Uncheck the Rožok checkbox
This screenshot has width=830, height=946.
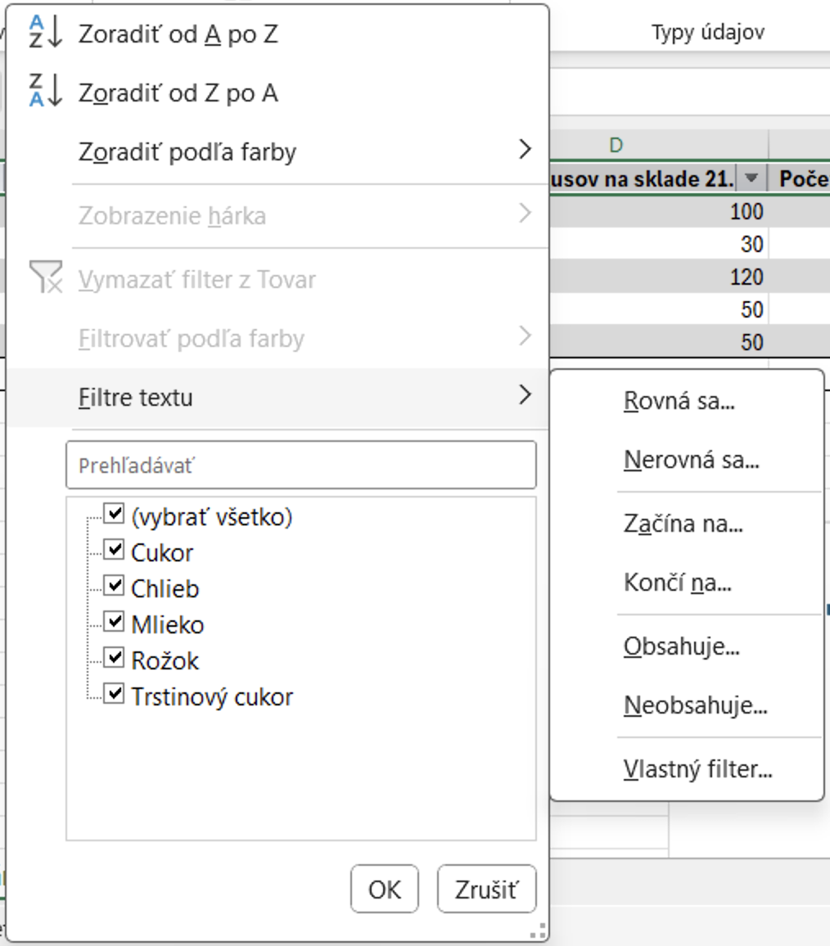pos(114,658)
